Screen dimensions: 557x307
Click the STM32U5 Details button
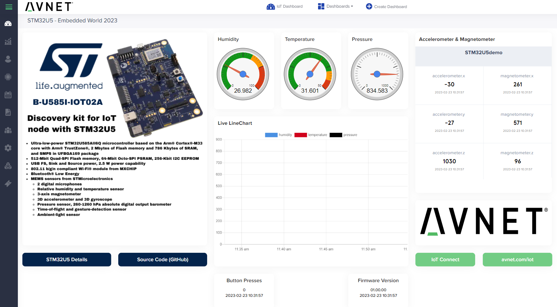[x=67, y=259]
